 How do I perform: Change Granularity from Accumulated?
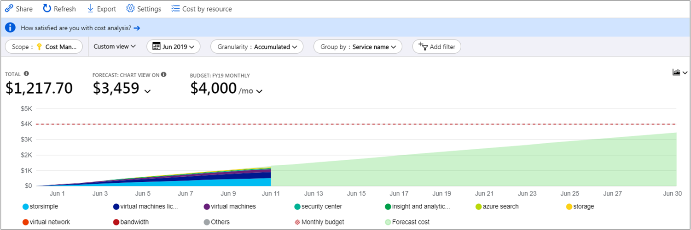click(257, 46)
